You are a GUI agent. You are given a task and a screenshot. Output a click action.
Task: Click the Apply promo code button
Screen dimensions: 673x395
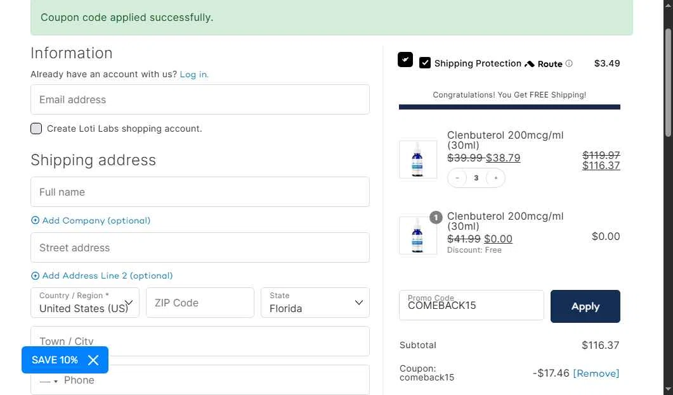pos(585,306)
